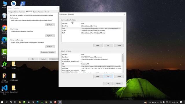Switch to the Remote tab
The image size is (185, 104).
tap(47, 12)
